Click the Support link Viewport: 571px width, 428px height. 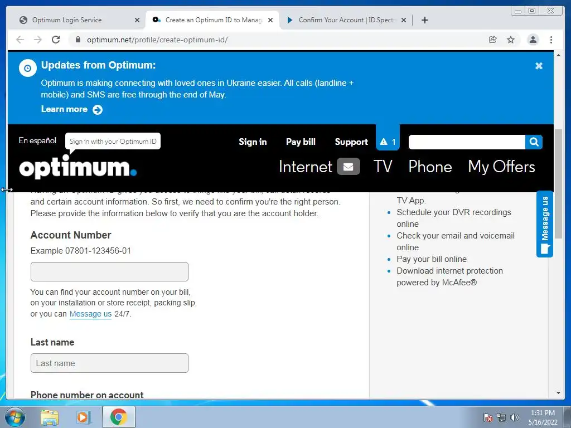tap(351, 142)
